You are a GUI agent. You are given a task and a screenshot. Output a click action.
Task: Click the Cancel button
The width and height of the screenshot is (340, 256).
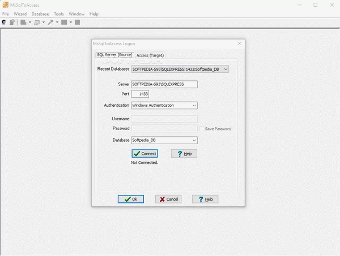168,199
